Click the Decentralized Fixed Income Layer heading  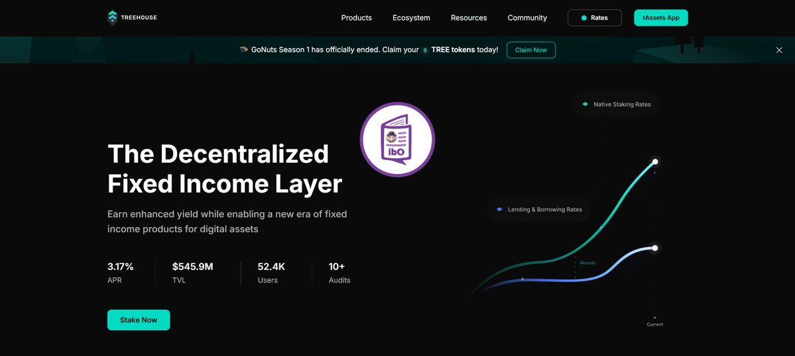point(225,169)
